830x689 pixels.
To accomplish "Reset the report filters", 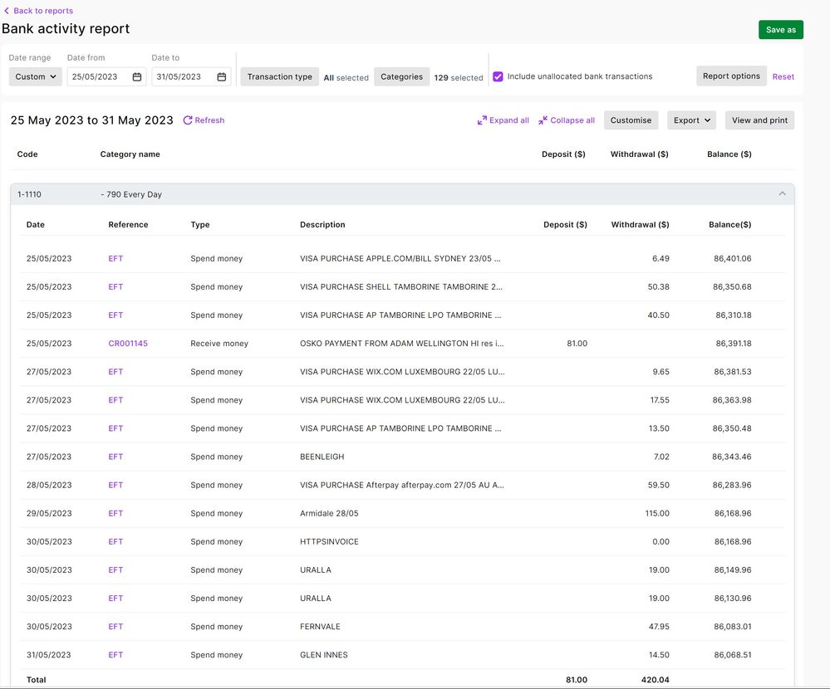I will pyautogui.click(x=783, y=77).
